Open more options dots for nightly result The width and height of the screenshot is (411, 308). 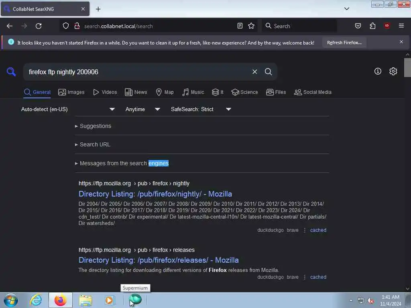click(304, 230)
